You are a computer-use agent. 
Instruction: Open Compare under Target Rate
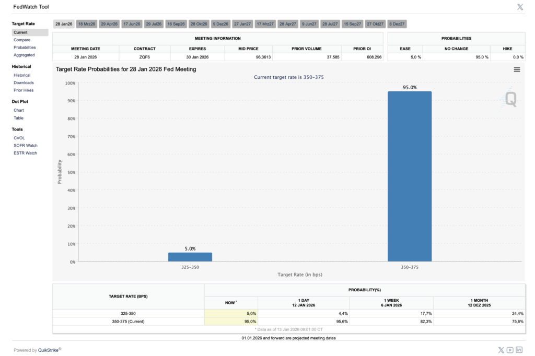pos(22,40)
